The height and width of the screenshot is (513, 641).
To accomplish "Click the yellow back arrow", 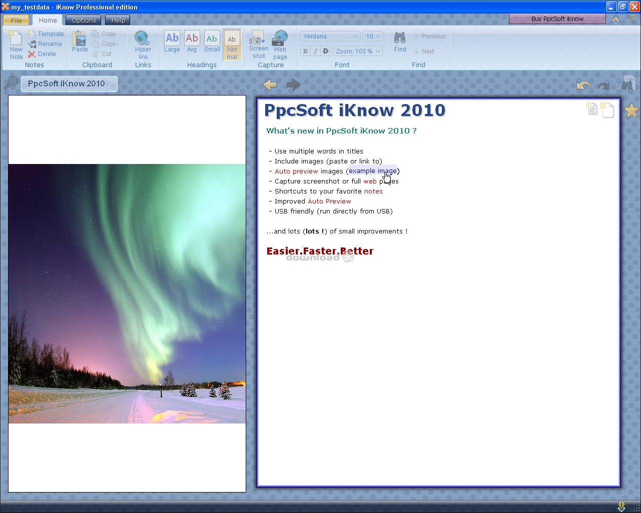I will point(270,84).
